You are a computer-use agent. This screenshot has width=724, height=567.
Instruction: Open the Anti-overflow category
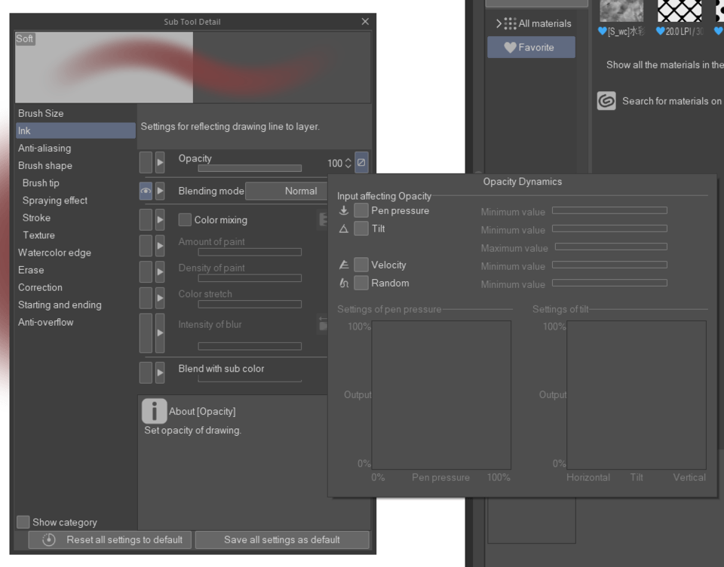(75, 322)
